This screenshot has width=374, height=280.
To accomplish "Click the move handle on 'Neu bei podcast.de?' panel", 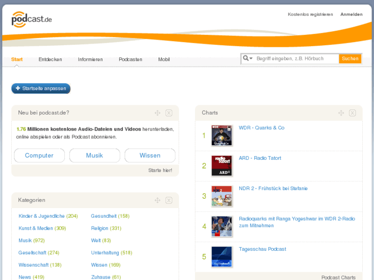I will [157, 113].
